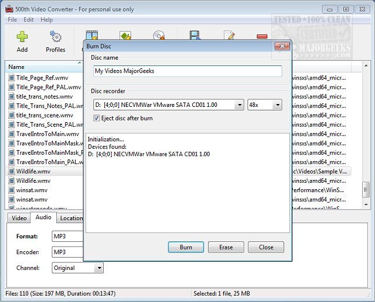This screenshot has width=375, height=302.
Task: Open the 48x burn speed dropdown
Action: (277, 105)
